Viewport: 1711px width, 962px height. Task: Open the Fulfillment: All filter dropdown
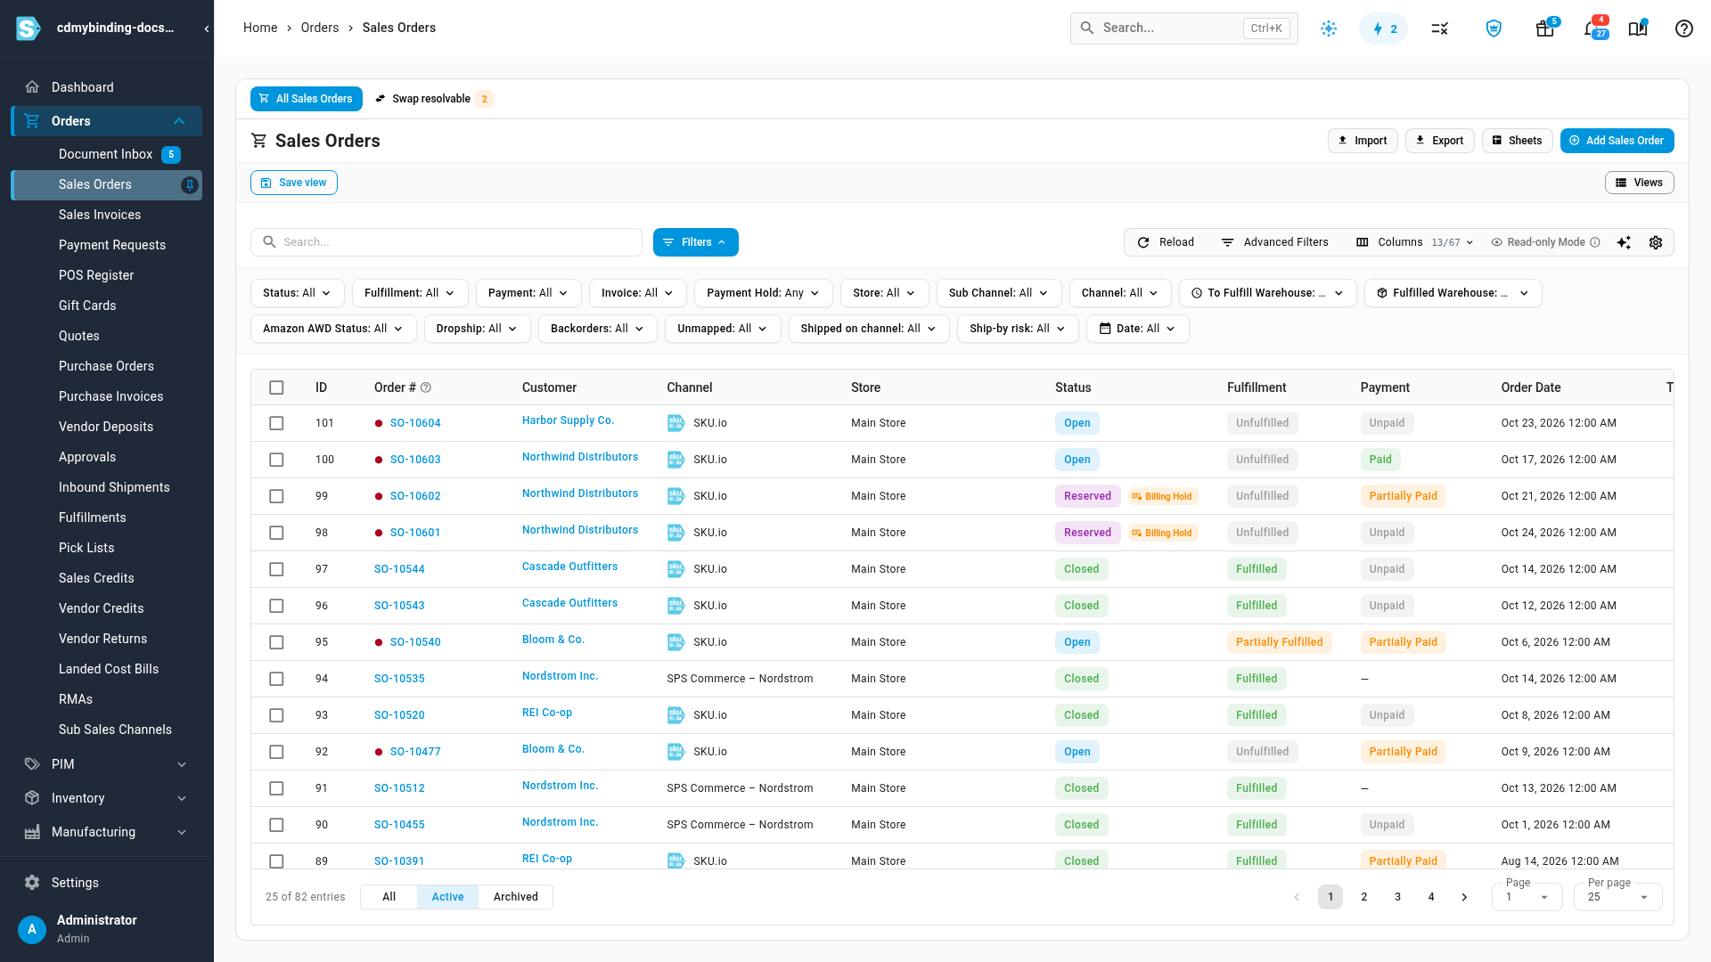pyautogui.click(x=410, y=293)
